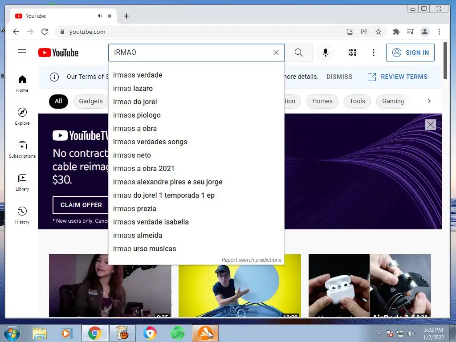Select the 'Gaming' category chip
456x342 pixels.
[393, 101]
